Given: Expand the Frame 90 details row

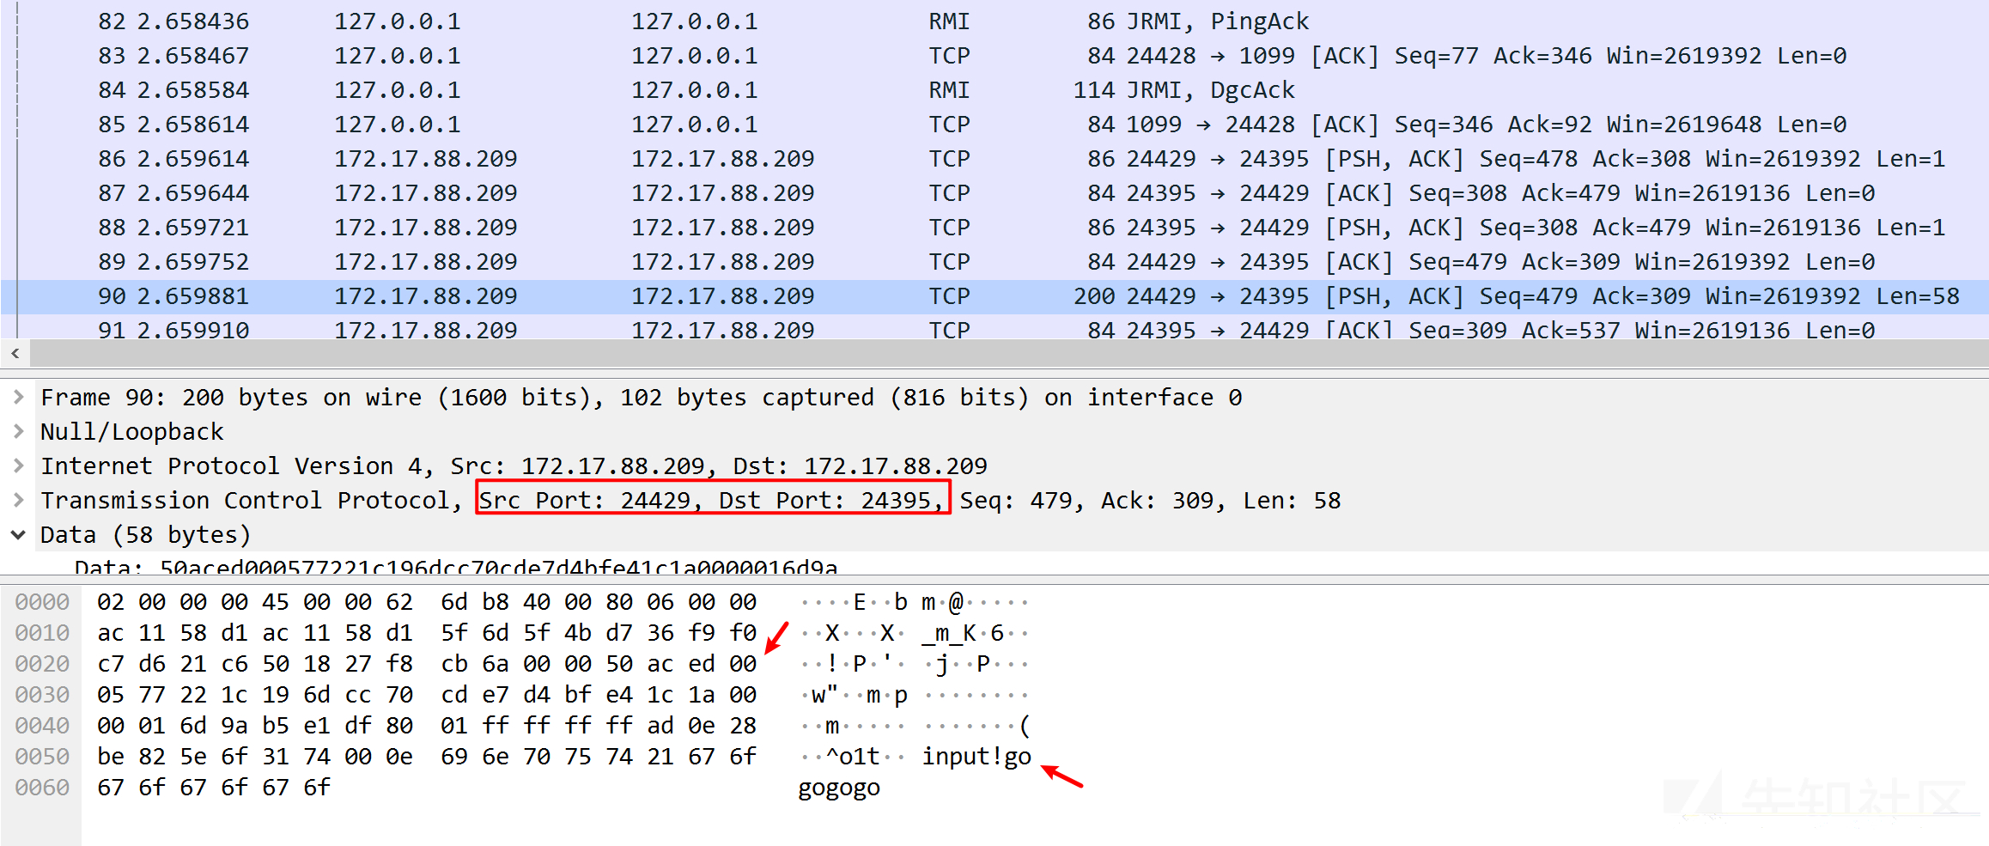Looking at the screenshot, I should [x=18, y=397].
